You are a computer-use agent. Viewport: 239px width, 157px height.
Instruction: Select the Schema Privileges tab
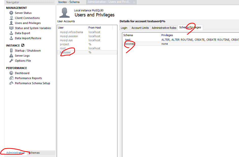pyautogui.click(x=190, y=27)
